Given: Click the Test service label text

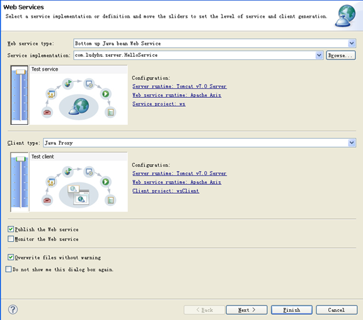Looking at the screenshot, I should pos(45,69).
